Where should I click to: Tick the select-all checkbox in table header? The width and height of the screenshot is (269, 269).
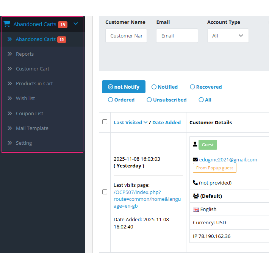tap(105, 122)
